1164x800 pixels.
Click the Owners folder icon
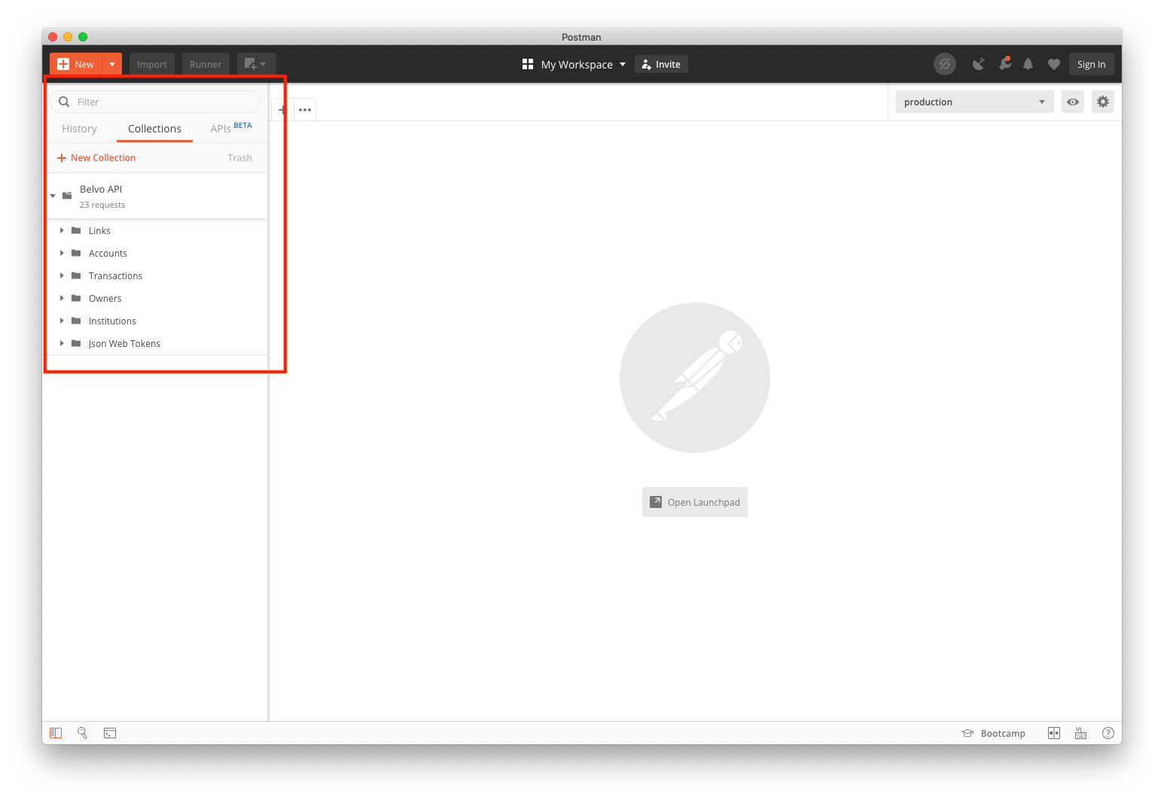point(76,298)
